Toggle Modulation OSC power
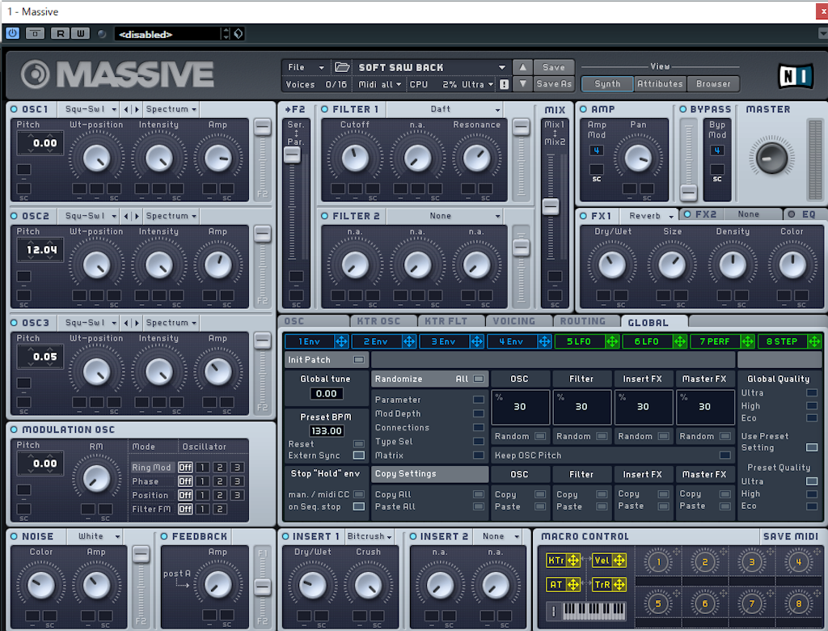This screenshot has width=828, height=631. point(15,430)
